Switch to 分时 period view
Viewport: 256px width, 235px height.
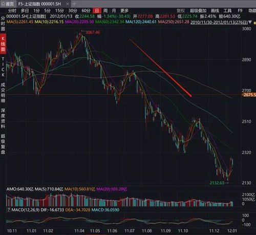12,11
